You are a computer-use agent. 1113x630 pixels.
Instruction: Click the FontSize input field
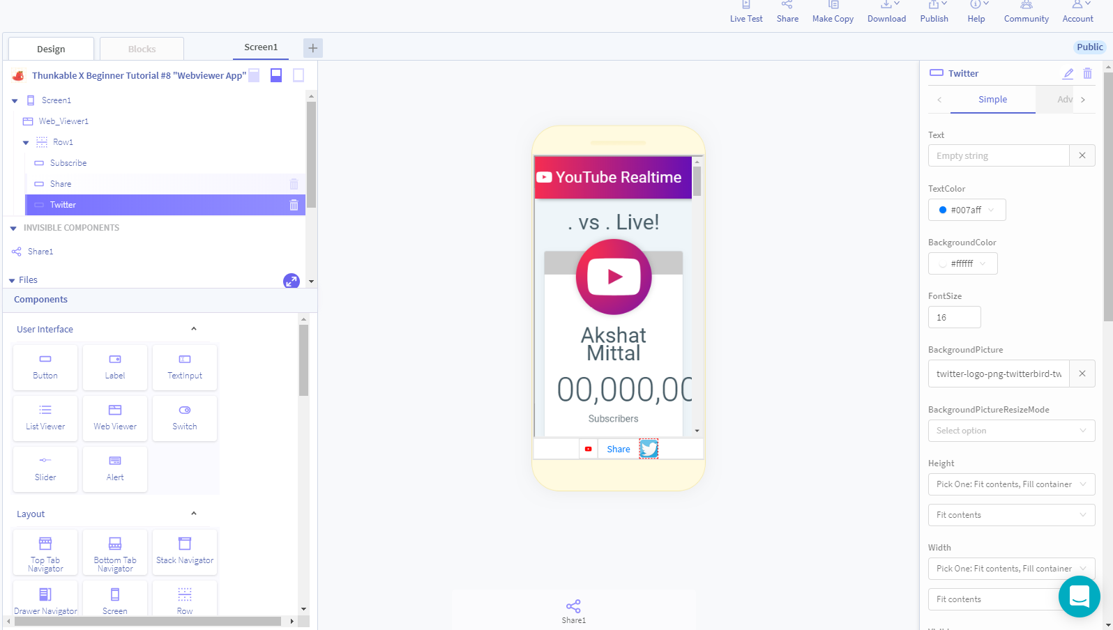pos(954,317)
